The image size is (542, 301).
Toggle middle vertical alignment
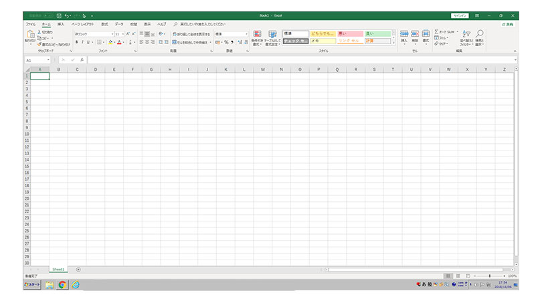pos(147,34)
